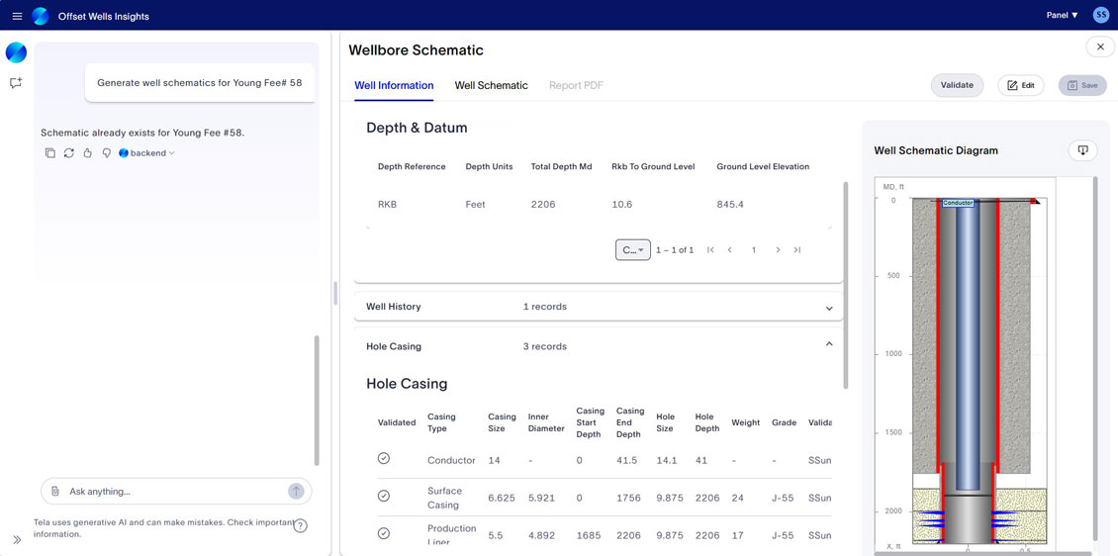Image resolution: width=1118 pixels, height=556 pixels.
Task: Click the user message about Young Fee# 58
Action: coord(200,83)
